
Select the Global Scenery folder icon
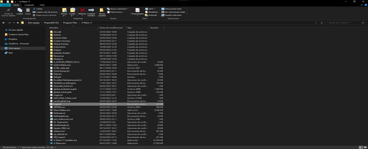pyautogui.click(x=51, y=44)
